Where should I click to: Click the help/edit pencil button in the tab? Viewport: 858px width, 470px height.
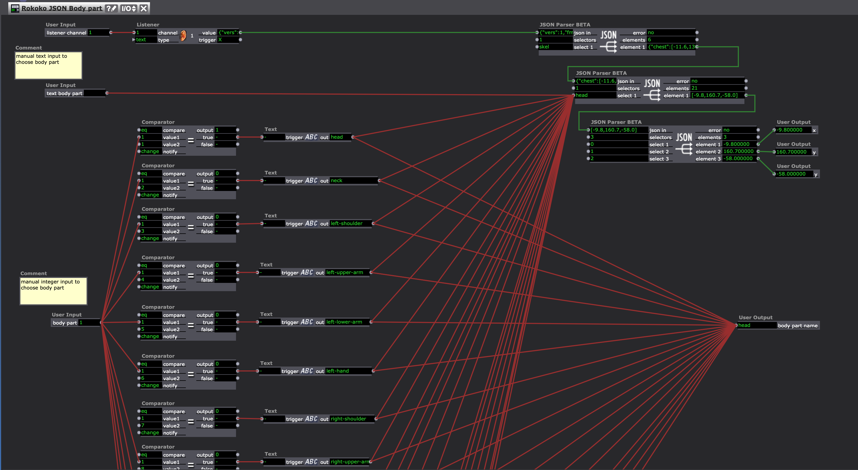click(112, 8)
